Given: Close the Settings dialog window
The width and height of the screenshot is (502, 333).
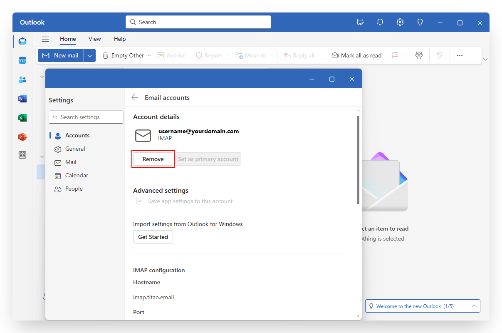Looking at the screenshot, I should click(352, 79).
